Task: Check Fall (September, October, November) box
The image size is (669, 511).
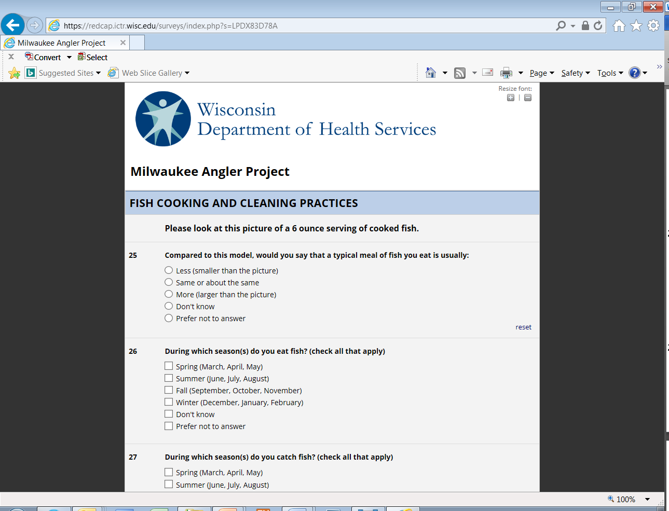Action: coord(169,390)
